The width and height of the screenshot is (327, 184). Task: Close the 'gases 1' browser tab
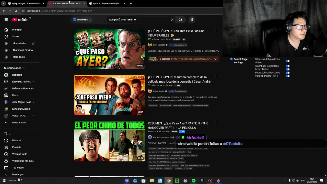[x=125, y=4]
